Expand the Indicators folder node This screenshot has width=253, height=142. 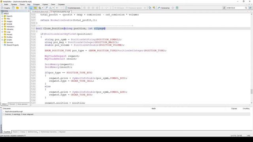tap(2, 26)
